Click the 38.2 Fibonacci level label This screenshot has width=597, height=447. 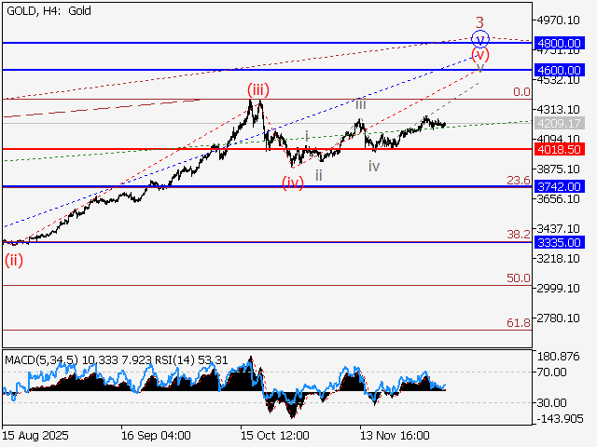[518, 235]
